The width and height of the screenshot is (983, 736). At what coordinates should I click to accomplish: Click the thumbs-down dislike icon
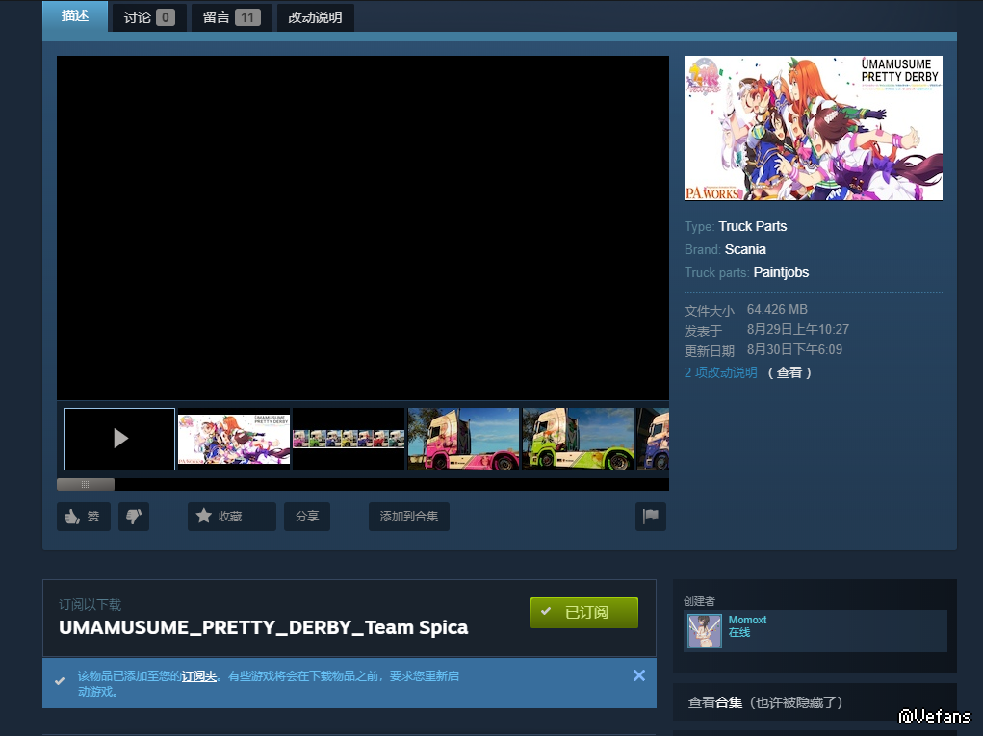[x=134, y=517]
